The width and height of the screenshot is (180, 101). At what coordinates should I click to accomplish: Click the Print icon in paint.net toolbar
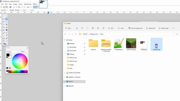(10, 7)
